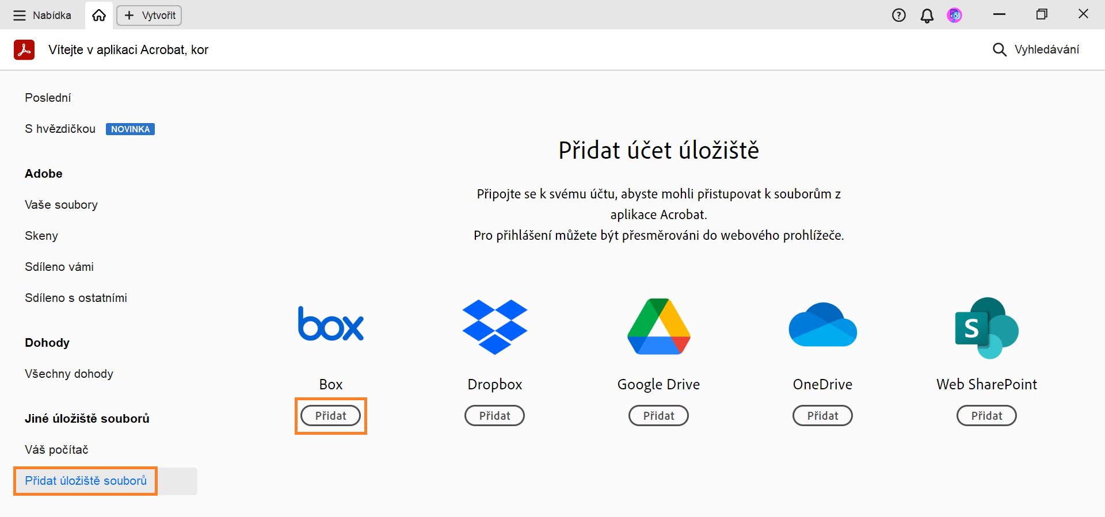This screenshot has height=517, width=1105.
Task: Select the Google Drive icon
Action: (x=658, y=327)
